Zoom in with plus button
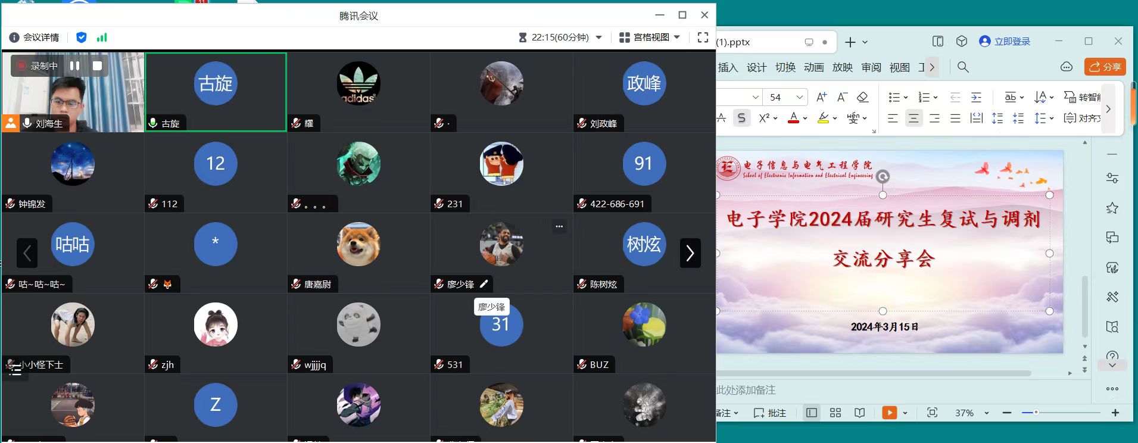Screen dimensions: 1138x443 (x=1115, y=413)
